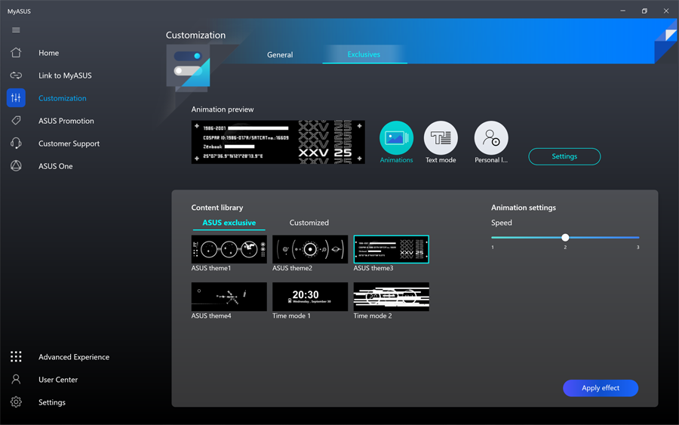The width and height of the screenshot is (679, 425).
Task: Click the User Center person icon
Action: click(16, 380)
